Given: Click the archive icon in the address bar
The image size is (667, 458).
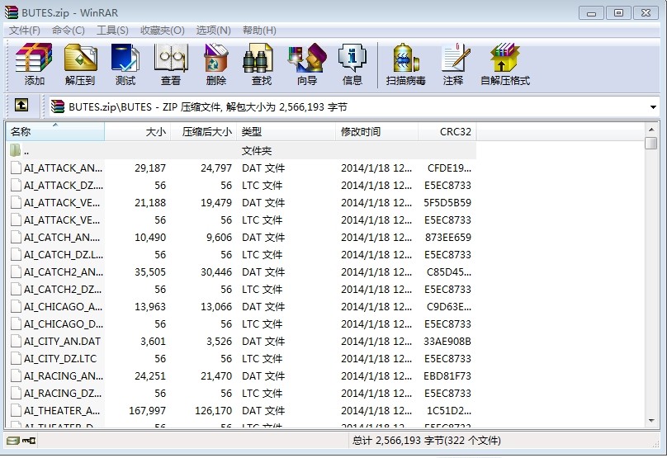Looking at the screenshot, I should (58, 106).
